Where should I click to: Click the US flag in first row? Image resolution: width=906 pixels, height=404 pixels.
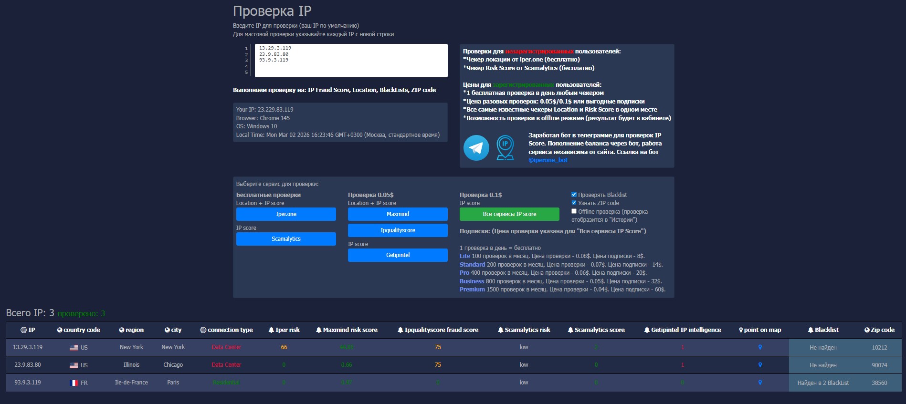tap(74, 348)
